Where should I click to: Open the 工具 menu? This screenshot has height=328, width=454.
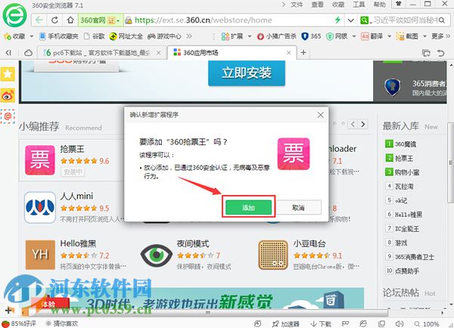coord(359,5)
